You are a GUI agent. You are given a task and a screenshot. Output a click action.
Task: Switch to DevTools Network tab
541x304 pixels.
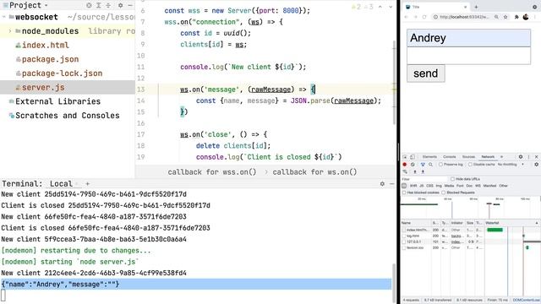click(488, 157)
